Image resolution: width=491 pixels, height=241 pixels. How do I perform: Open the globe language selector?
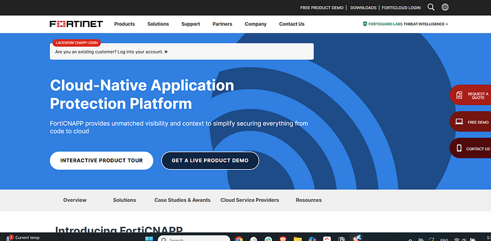(x=445, y=7)
